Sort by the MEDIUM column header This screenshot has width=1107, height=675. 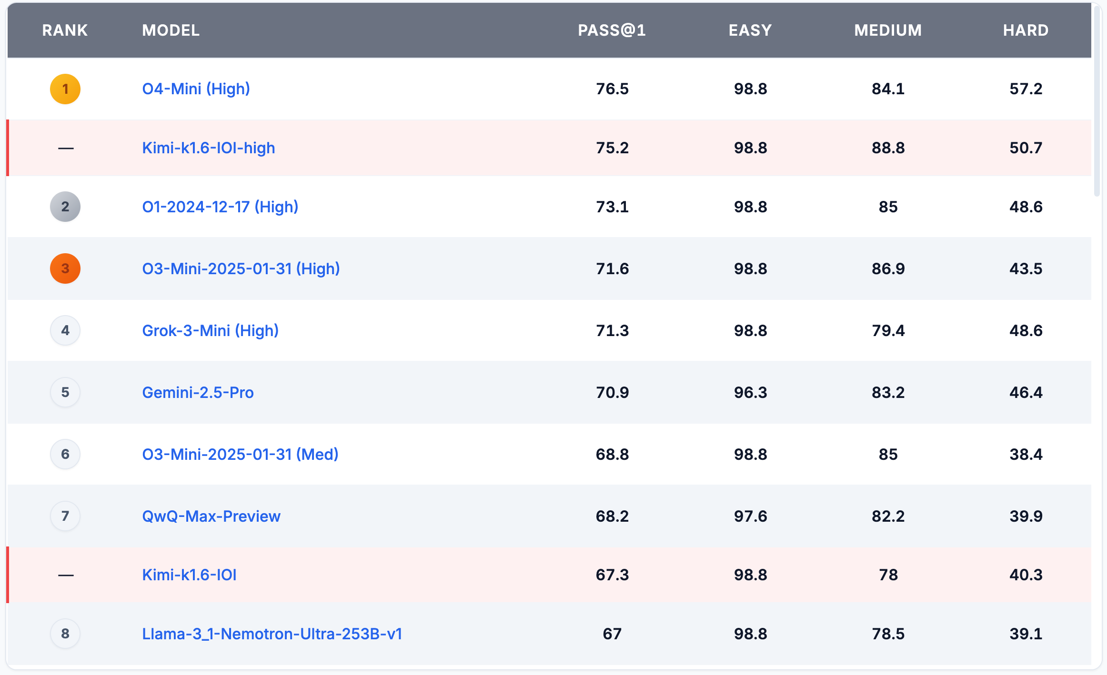coord(888,30)
